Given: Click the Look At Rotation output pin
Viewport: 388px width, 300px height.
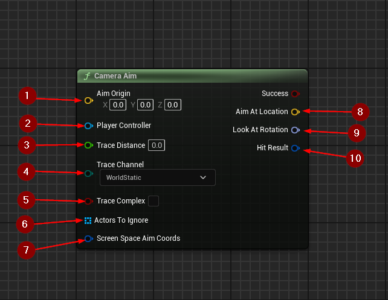Looking at the screenshot, I should (x=295, y=130).
